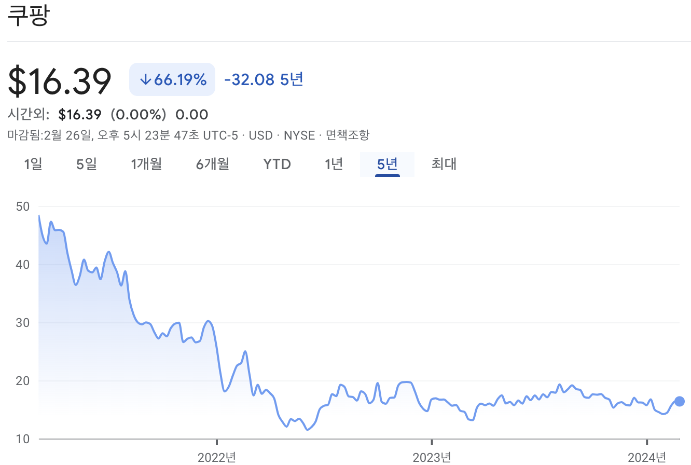Click the blue down-arrow 66.19% badge
This screenshot has width=691, height=465.
pyautogui.click(x=172, y=79)
